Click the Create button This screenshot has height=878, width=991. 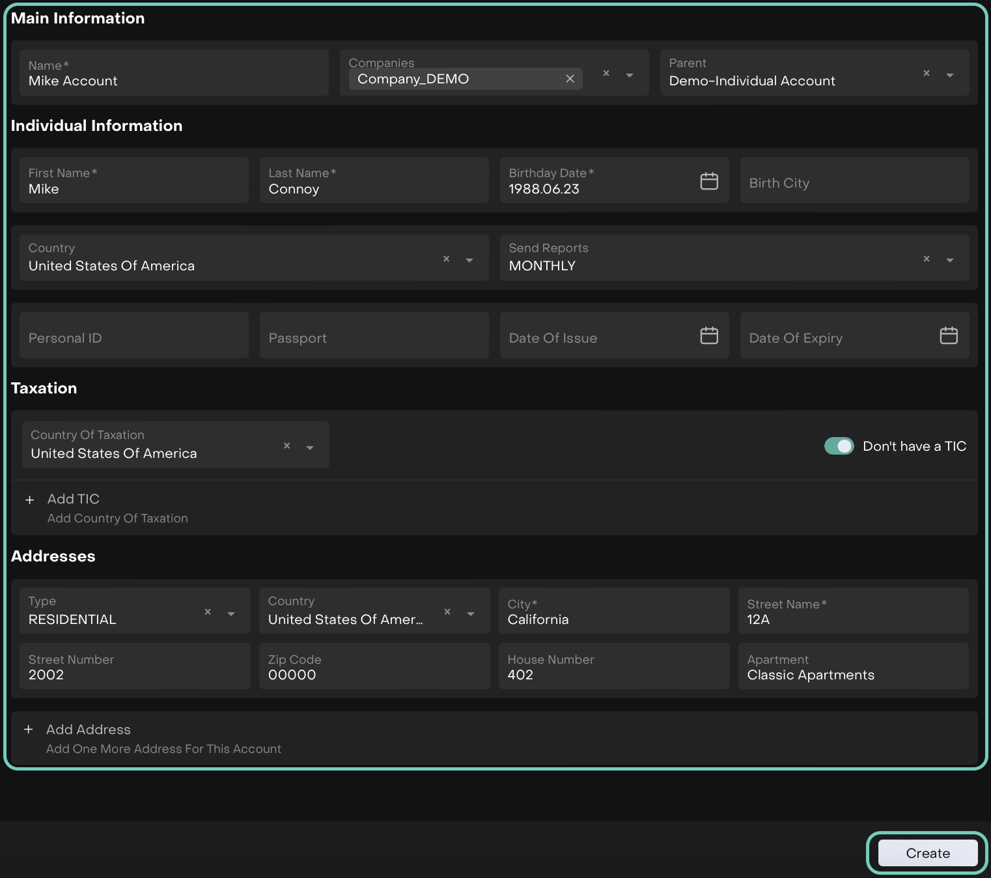[x=927, y=853]
